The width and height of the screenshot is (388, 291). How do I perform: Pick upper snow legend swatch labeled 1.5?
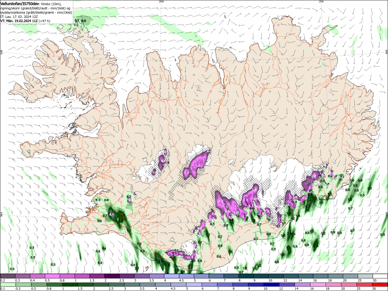point(97,276)
